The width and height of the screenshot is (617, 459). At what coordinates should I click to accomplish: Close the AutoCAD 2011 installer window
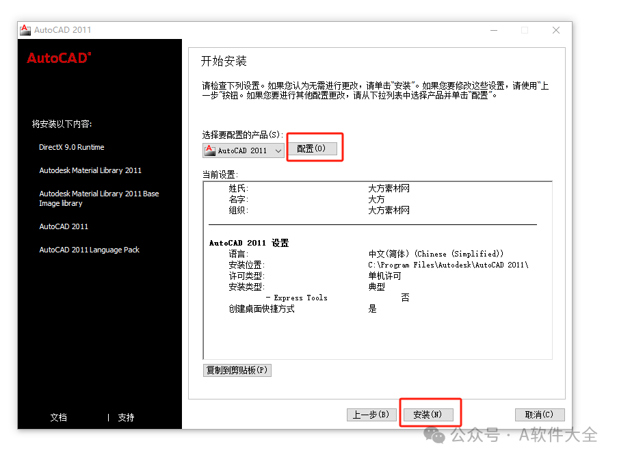[x=556, y=30]
